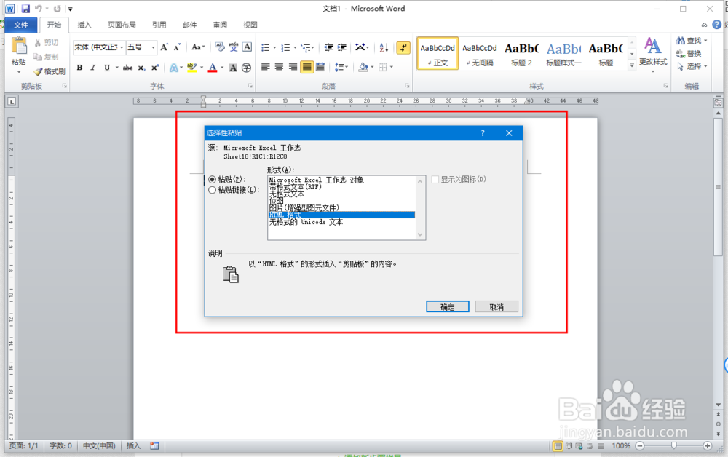Apply Underline formatting button
This screenshot has height=457, width=728.
coord(107,68)
